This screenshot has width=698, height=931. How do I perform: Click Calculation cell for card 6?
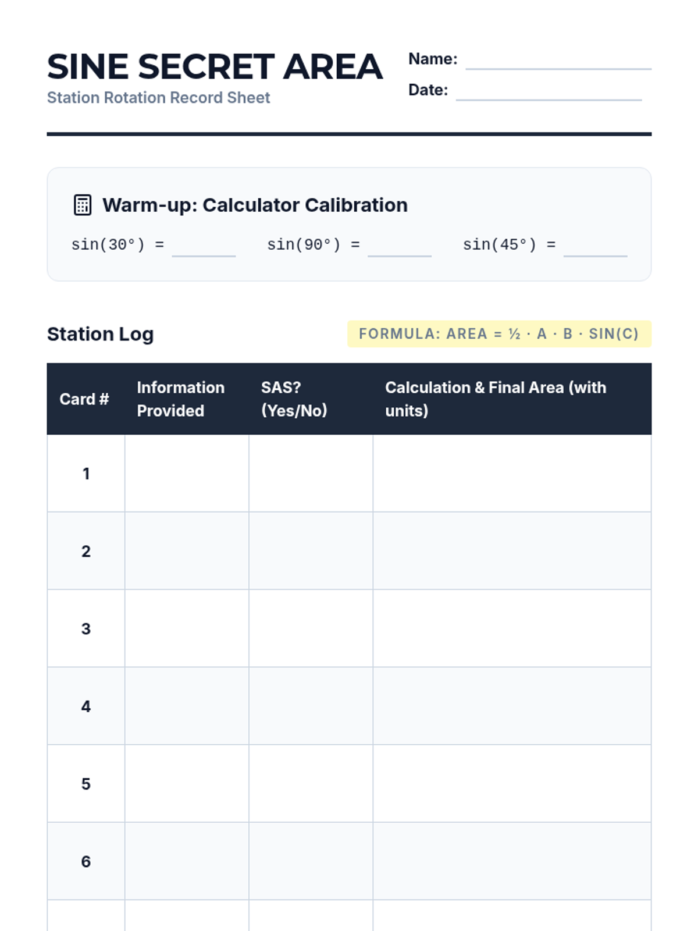pos(512,861)
